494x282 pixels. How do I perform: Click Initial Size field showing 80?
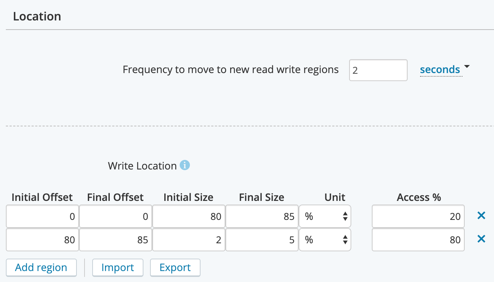coord(188,217)
